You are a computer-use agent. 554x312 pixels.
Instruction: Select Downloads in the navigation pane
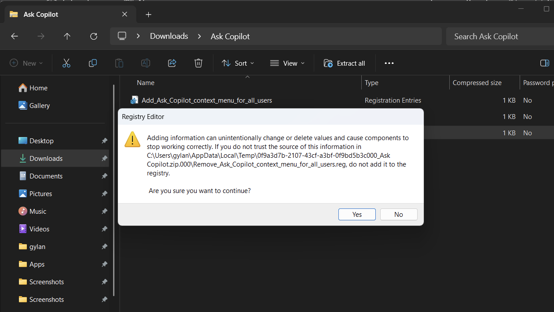pyautogui.click(x=55, y=159)
